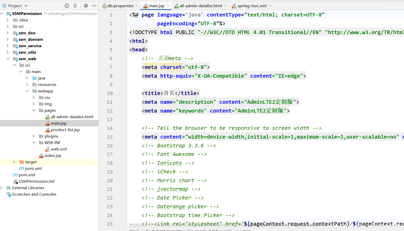Image resolution: width=404 pixels, height=231 pixels.
Task: Select web.xml file in WEB-INF
Action: [59, 149]
